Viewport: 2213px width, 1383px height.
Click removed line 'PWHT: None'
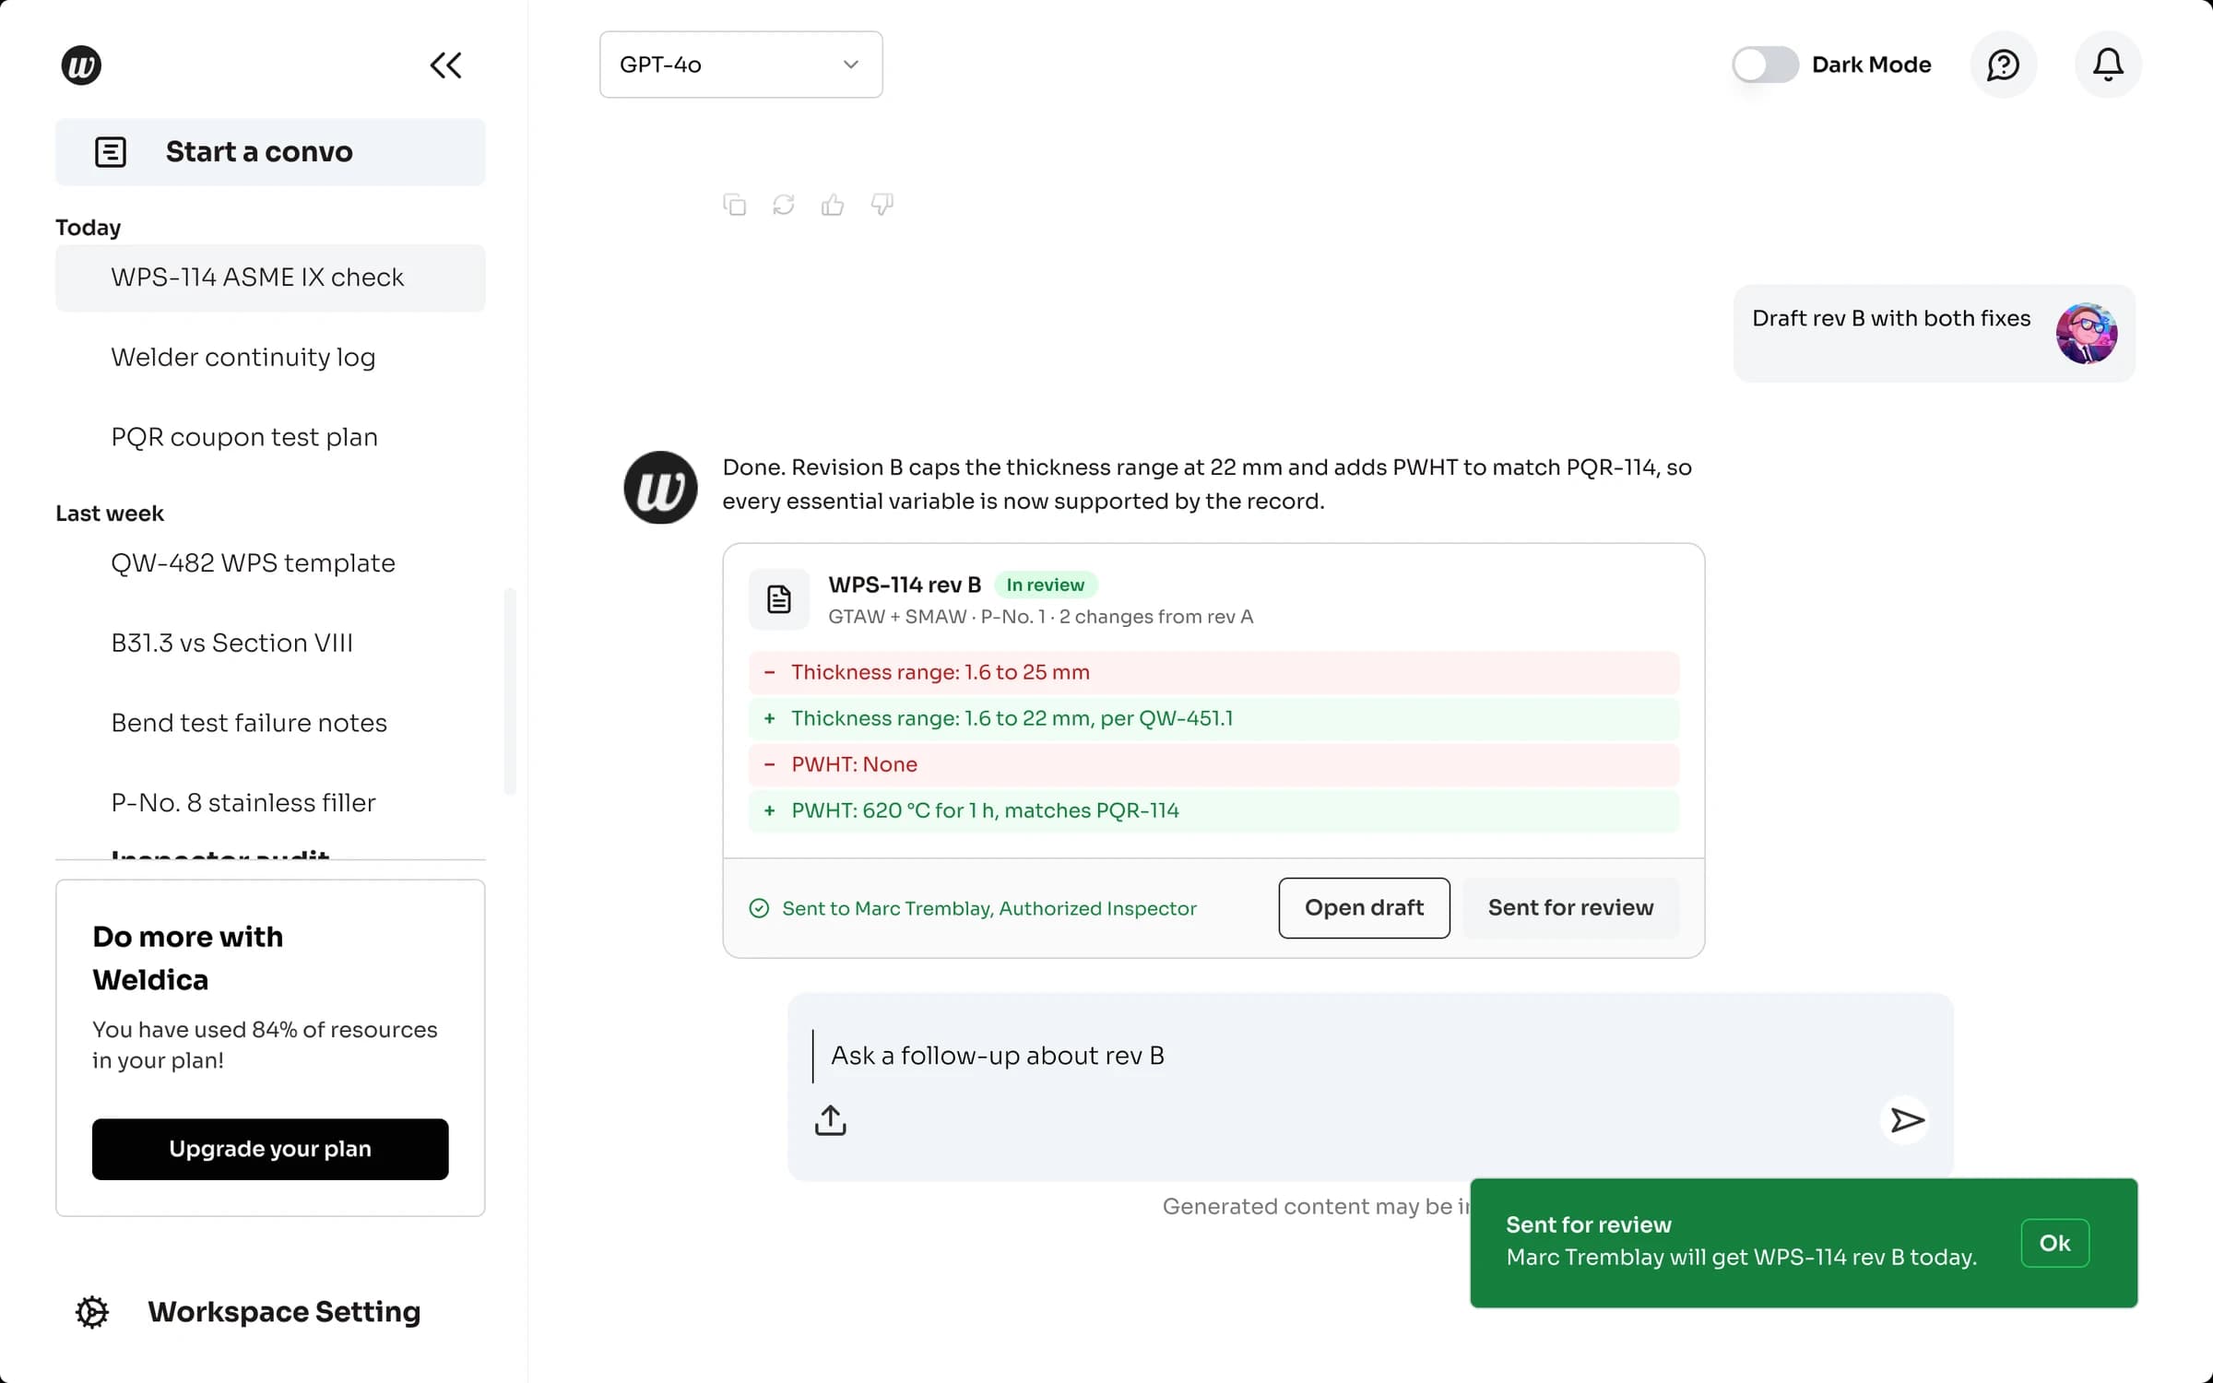coord(1213,764)
